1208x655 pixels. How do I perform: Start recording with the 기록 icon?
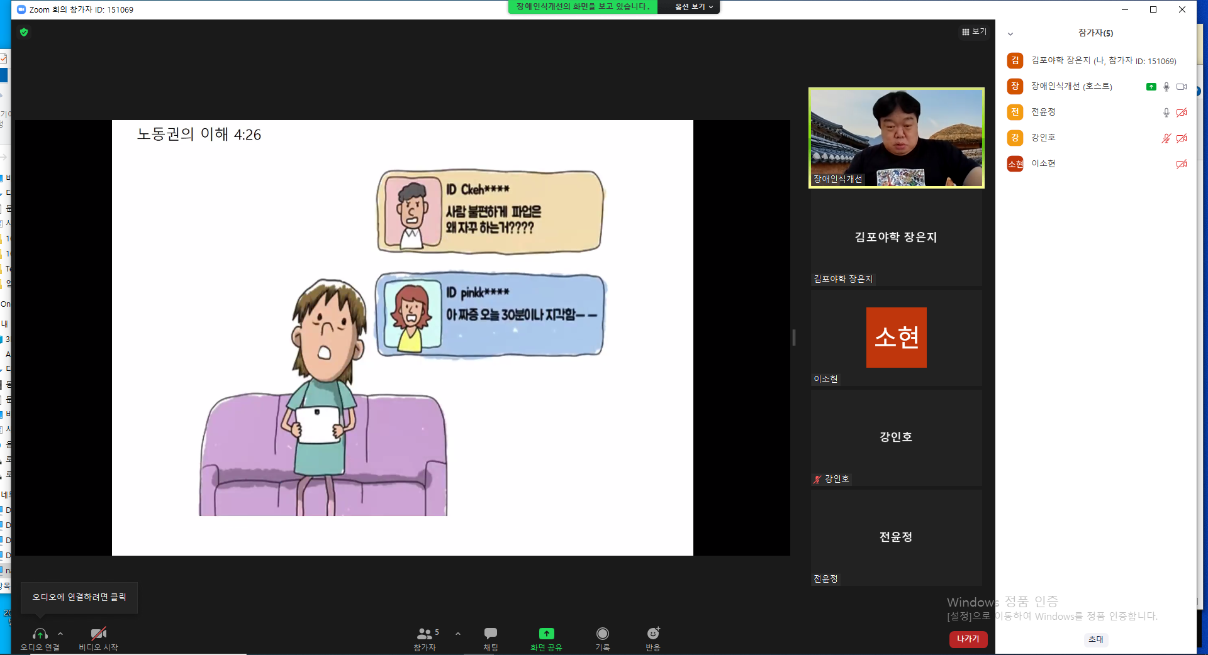(603, 633)
